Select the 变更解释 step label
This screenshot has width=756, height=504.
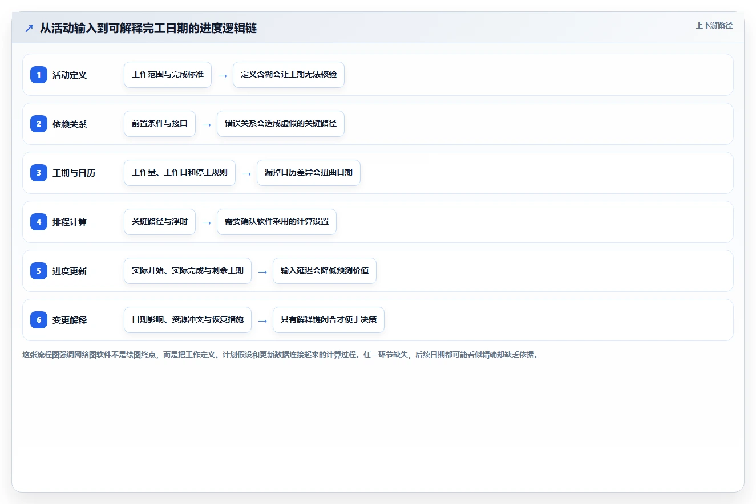pyautogui.click(x=70, y=320)
